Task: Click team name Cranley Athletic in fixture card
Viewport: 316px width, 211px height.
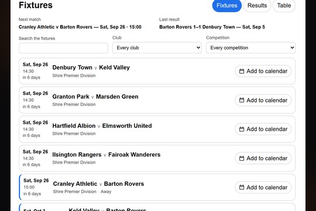Action: point(75,183)
